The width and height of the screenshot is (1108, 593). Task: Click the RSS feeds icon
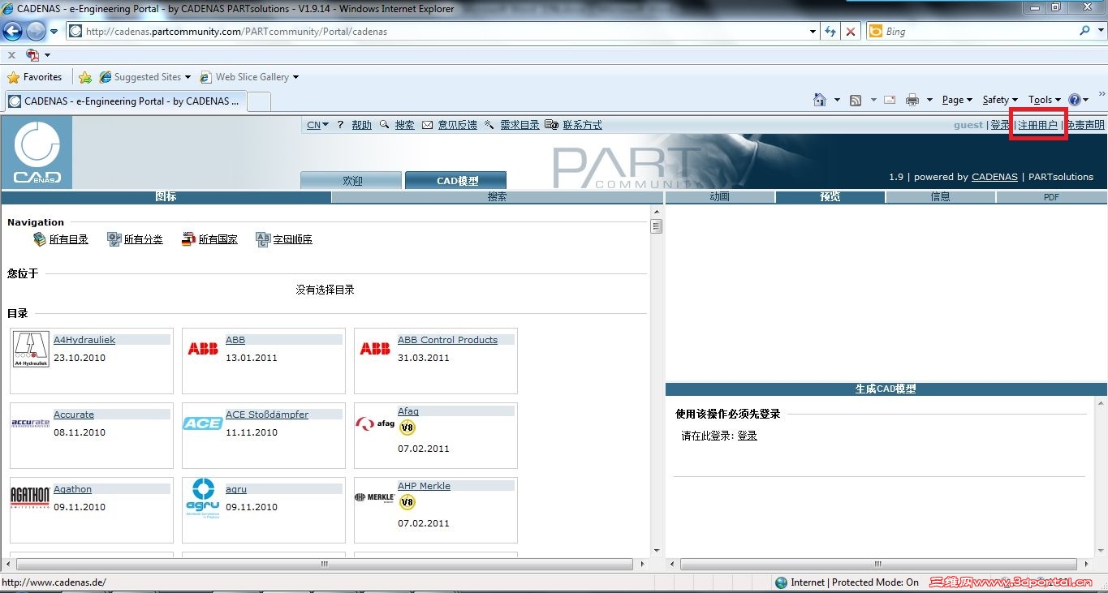coord(856,100)
